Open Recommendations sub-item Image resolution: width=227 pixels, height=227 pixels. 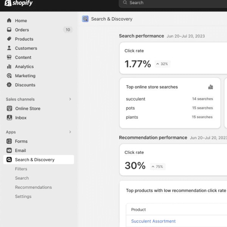pyautogui.click(x=33, y=187)
